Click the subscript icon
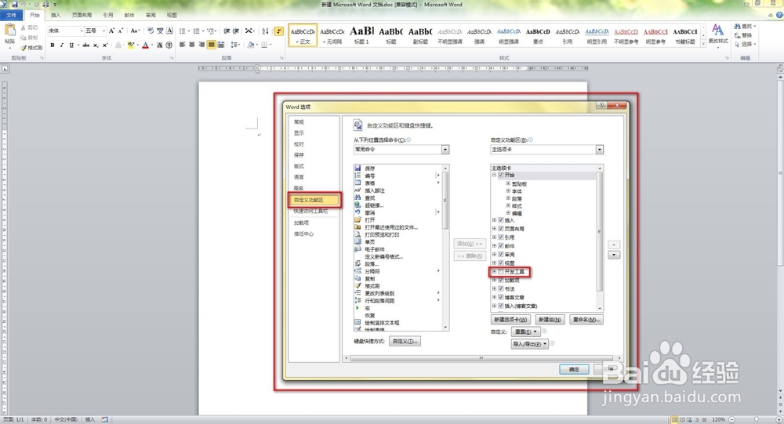The height and width of the screenshot is (424, 784). pyautogui.click(x=96, y=45)
